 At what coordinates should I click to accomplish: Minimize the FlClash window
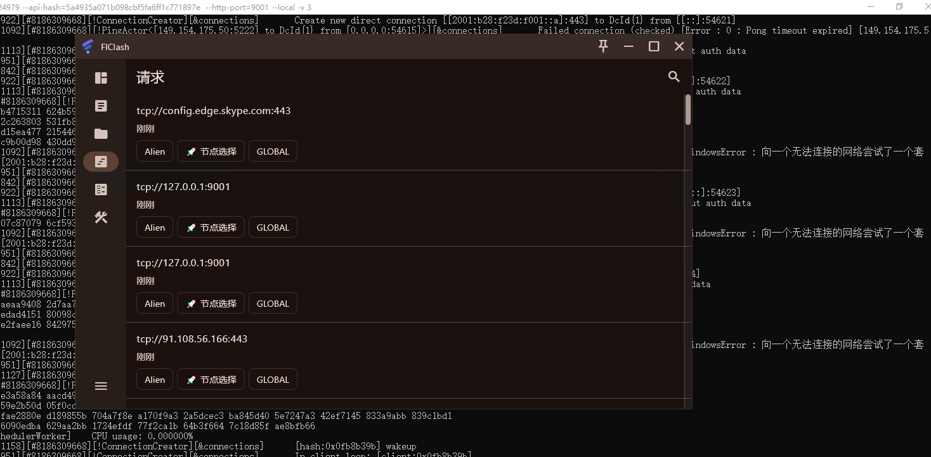(628, 46)
